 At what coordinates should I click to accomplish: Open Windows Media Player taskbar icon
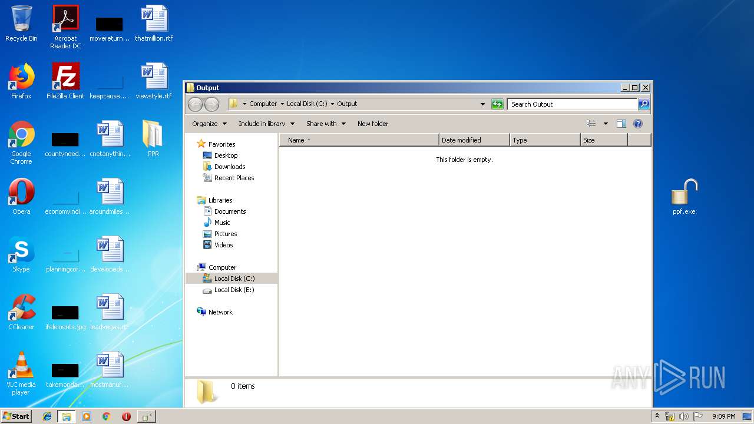pos(87,416)
